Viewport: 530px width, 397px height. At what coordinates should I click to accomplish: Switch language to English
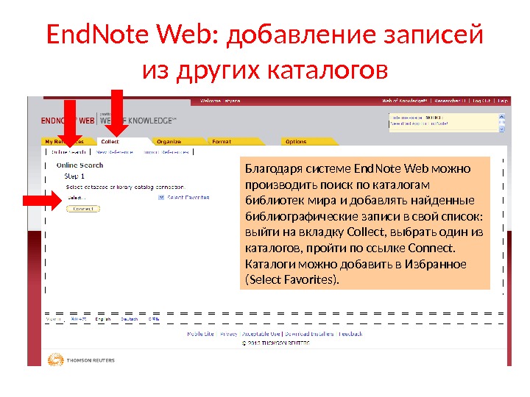click(103, 319)
